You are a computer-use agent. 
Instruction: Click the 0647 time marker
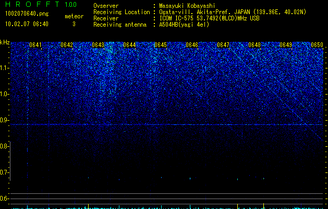pos(223,45)
